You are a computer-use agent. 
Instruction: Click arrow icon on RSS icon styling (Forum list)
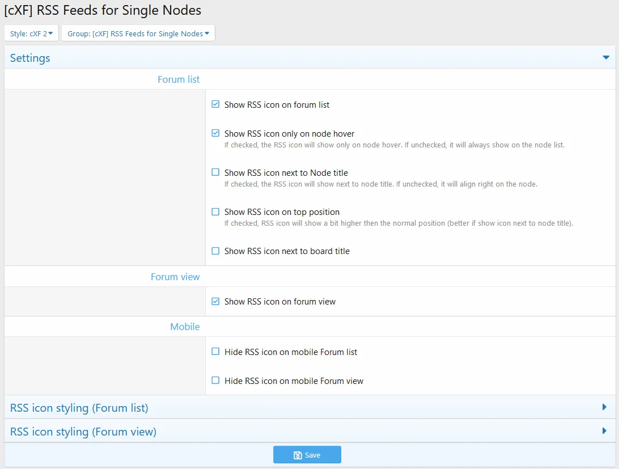point(604,407)
